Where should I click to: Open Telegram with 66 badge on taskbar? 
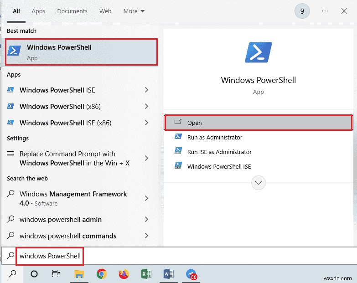[191, 274]
